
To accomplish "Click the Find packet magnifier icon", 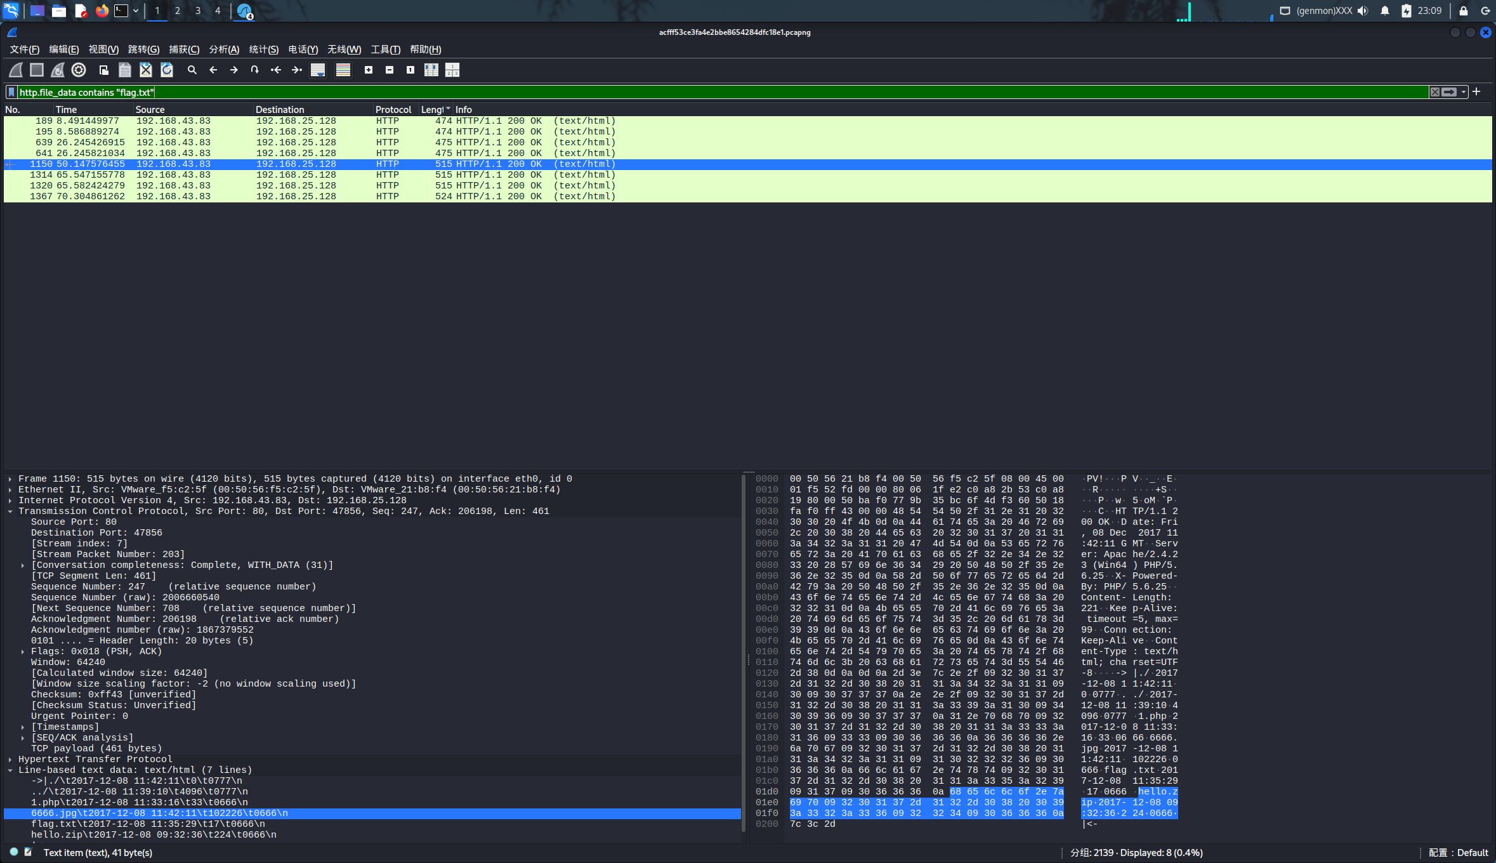I will pos(192,70).
